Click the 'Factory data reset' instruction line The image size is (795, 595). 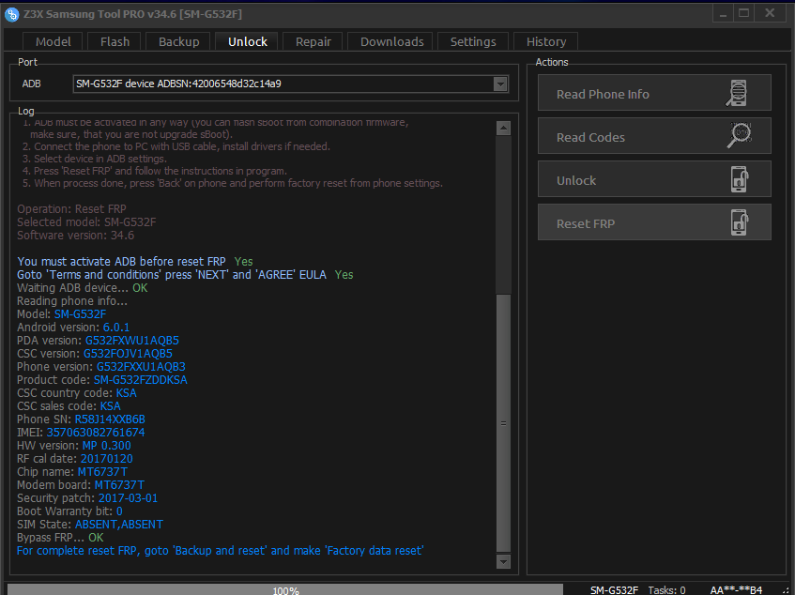220,551
